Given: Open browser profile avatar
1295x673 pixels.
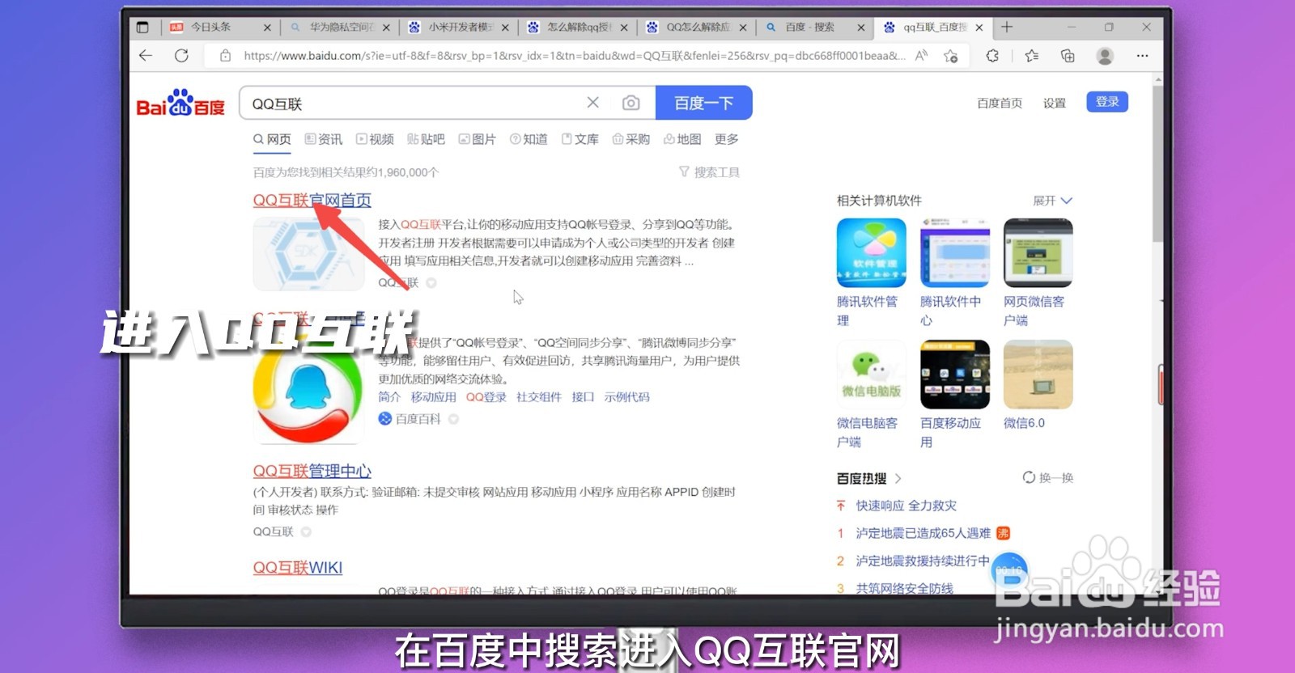Looking at the screenshot, I should click(x=1105, y=56).
